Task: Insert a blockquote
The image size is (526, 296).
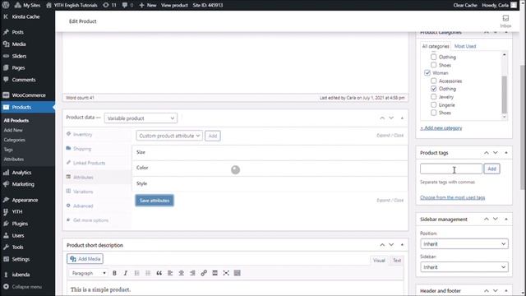Action: click(159, 273)
